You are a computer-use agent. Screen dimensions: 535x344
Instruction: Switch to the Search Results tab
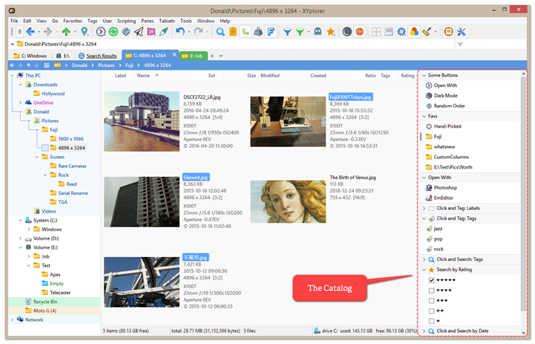pos(100,56)
